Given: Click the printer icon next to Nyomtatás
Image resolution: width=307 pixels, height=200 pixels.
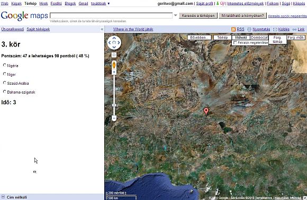Looking at the screenshot, I should (x=249, y=29).
